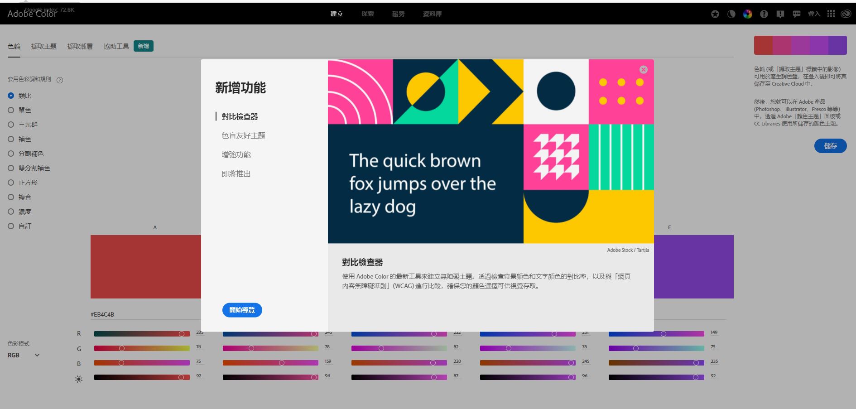Image resolution: width=856 pixels, height=409 pixels.
Task: Select the 分割補色 harmony rule
Action: pyautogui.click(x=26, y=154)
